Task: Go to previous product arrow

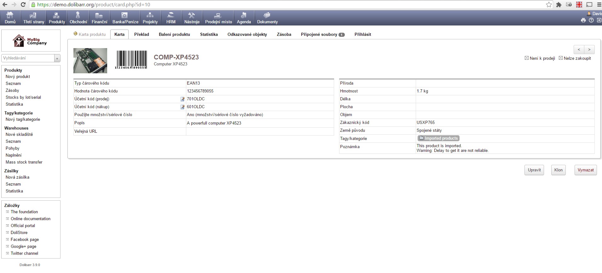Action: (579, 50)
